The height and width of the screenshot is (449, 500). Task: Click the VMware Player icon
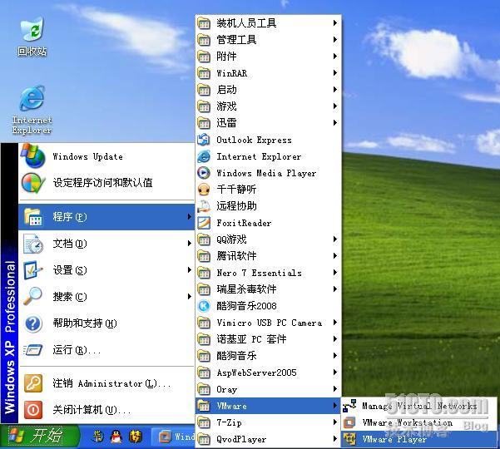coord(349,439)
